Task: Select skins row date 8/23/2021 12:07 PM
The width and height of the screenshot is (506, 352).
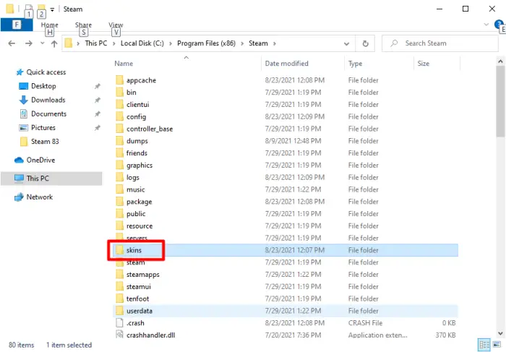Action: 295,250
